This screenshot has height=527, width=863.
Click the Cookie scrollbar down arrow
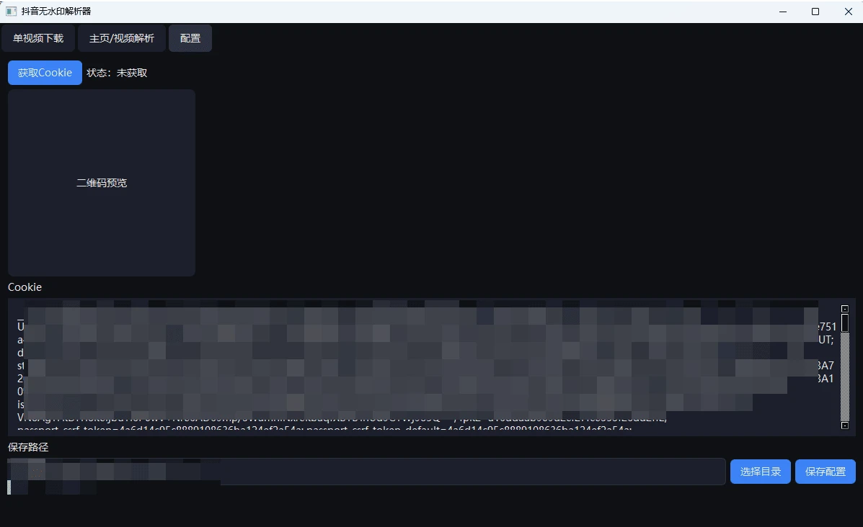(x=844, y=425)
